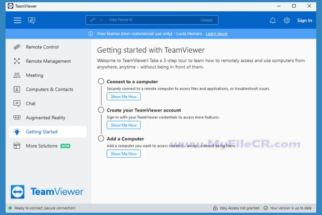Click the Easy Access lock icon
The image size is (322, 215).
coord(215,208)
